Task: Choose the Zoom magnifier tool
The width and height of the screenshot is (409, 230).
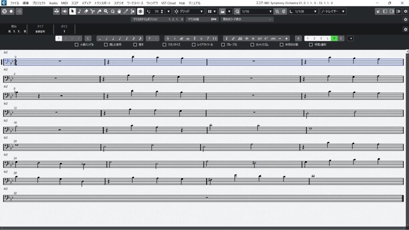Action: pos(106,11)
